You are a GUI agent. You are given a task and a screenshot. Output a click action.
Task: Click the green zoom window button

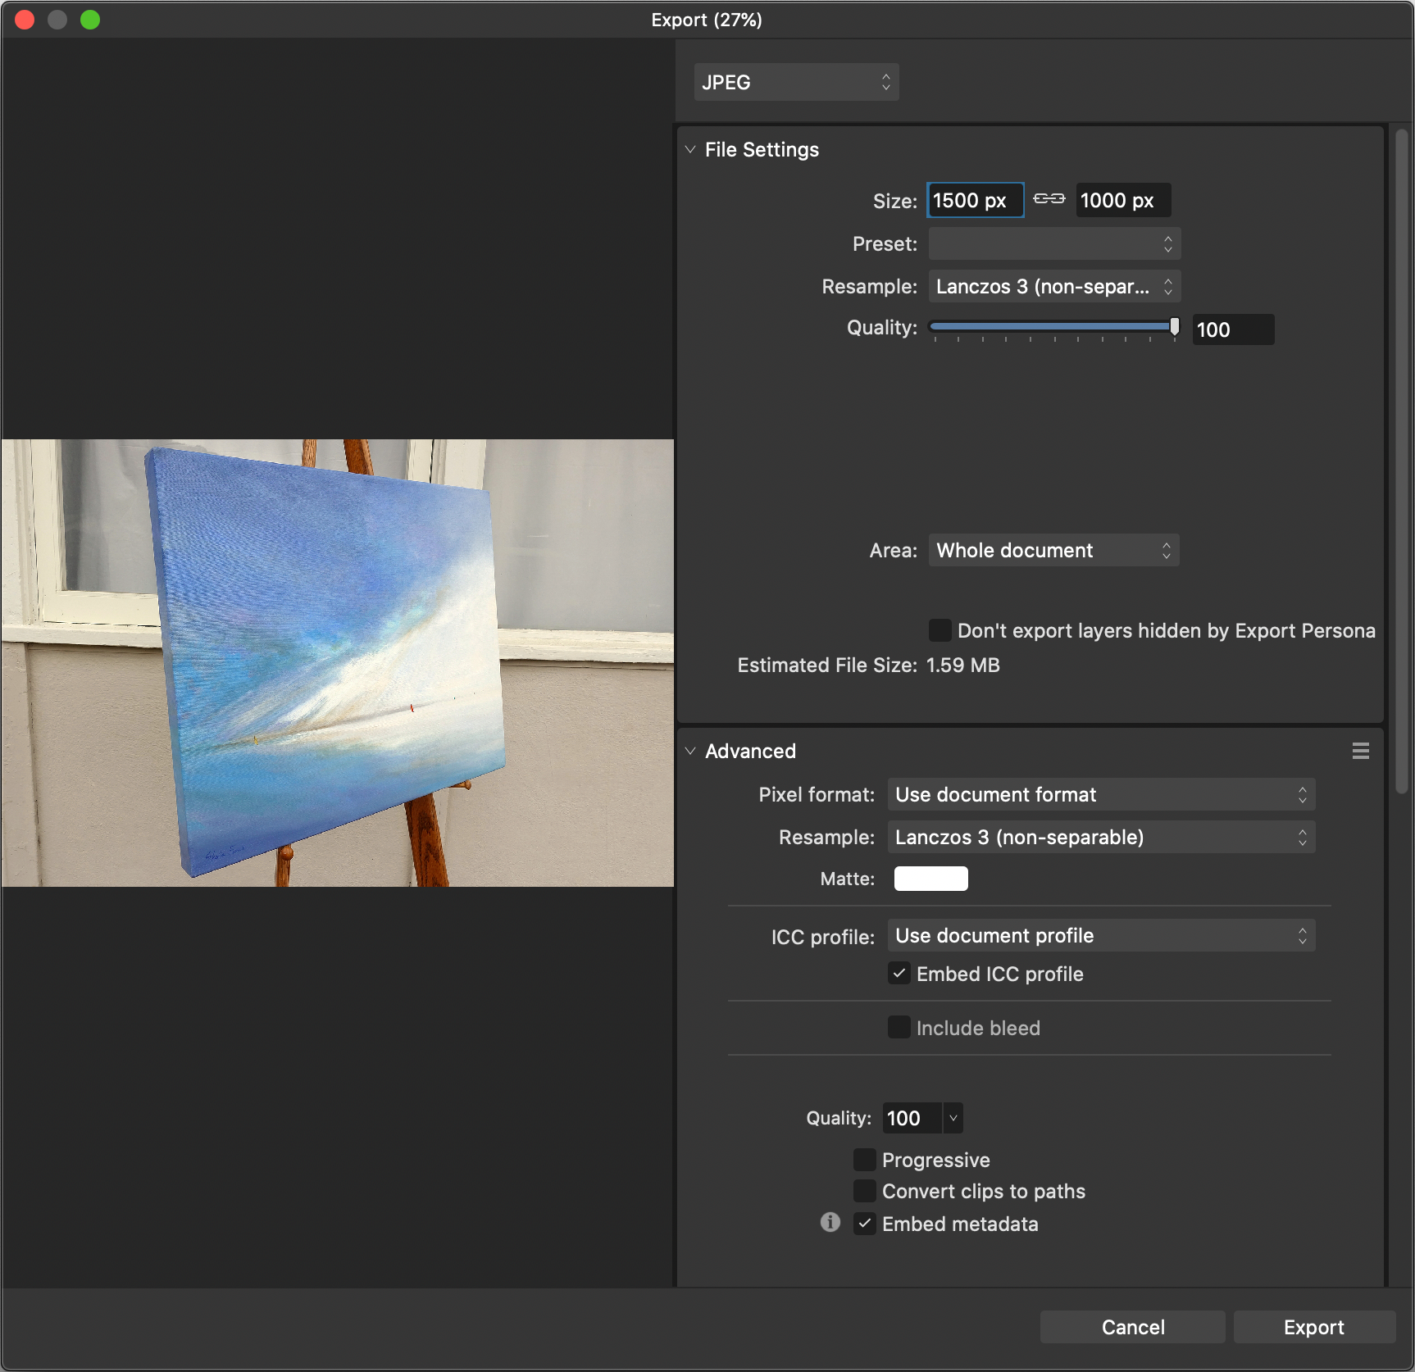pos(90,20)
